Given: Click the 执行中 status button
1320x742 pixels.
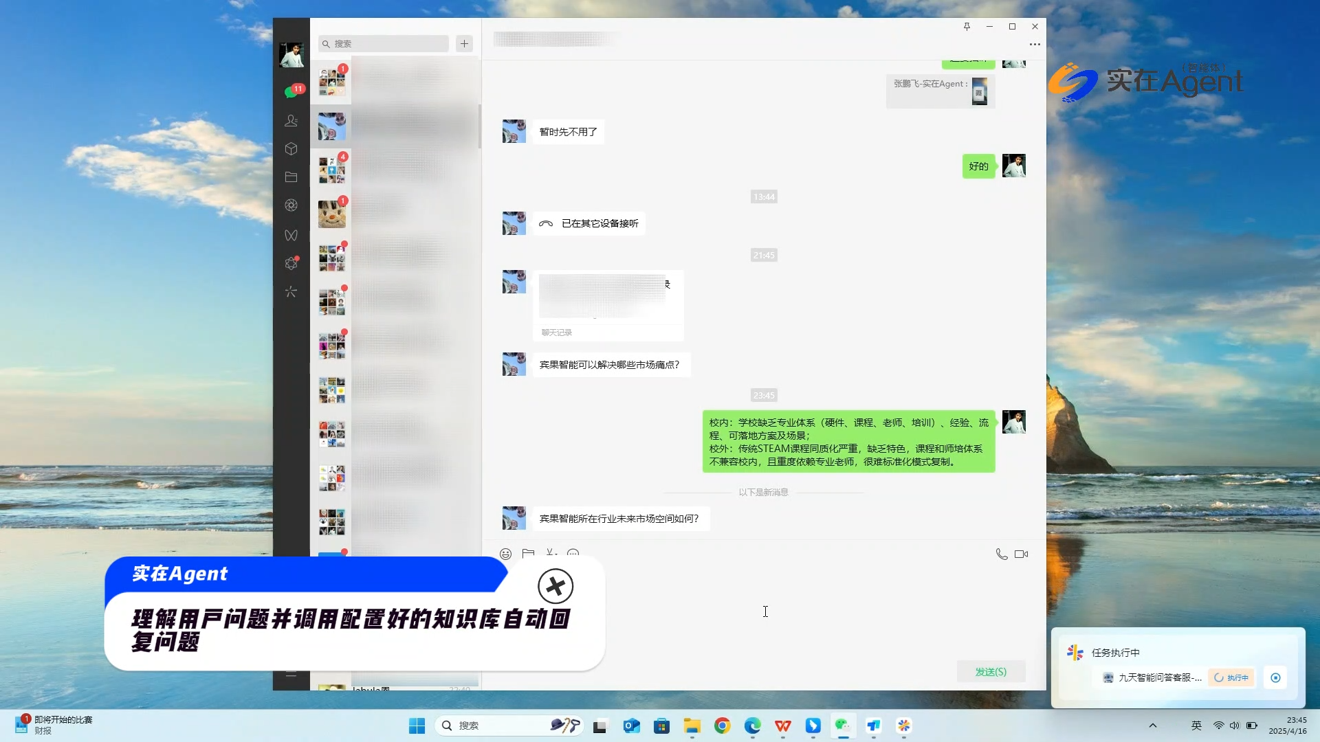Looking at the screenshot, I should tap(1231, 677).
